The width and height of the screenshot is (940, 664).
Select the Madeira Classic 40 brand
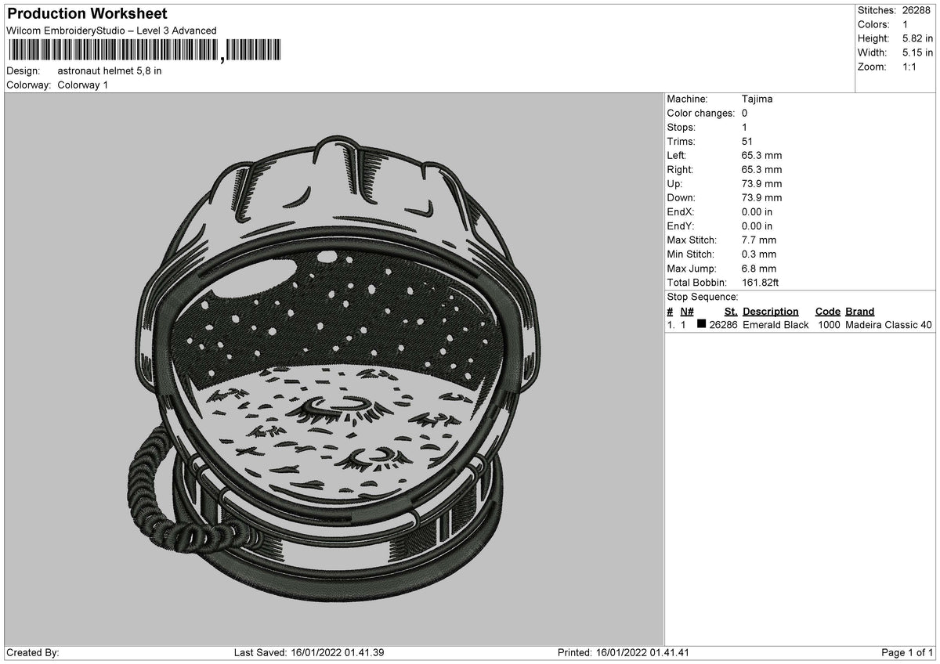(889, 325)
